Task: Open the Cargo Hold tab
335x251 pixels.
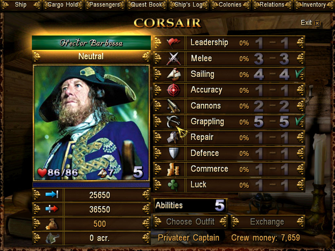Action: tap(63, 5)
